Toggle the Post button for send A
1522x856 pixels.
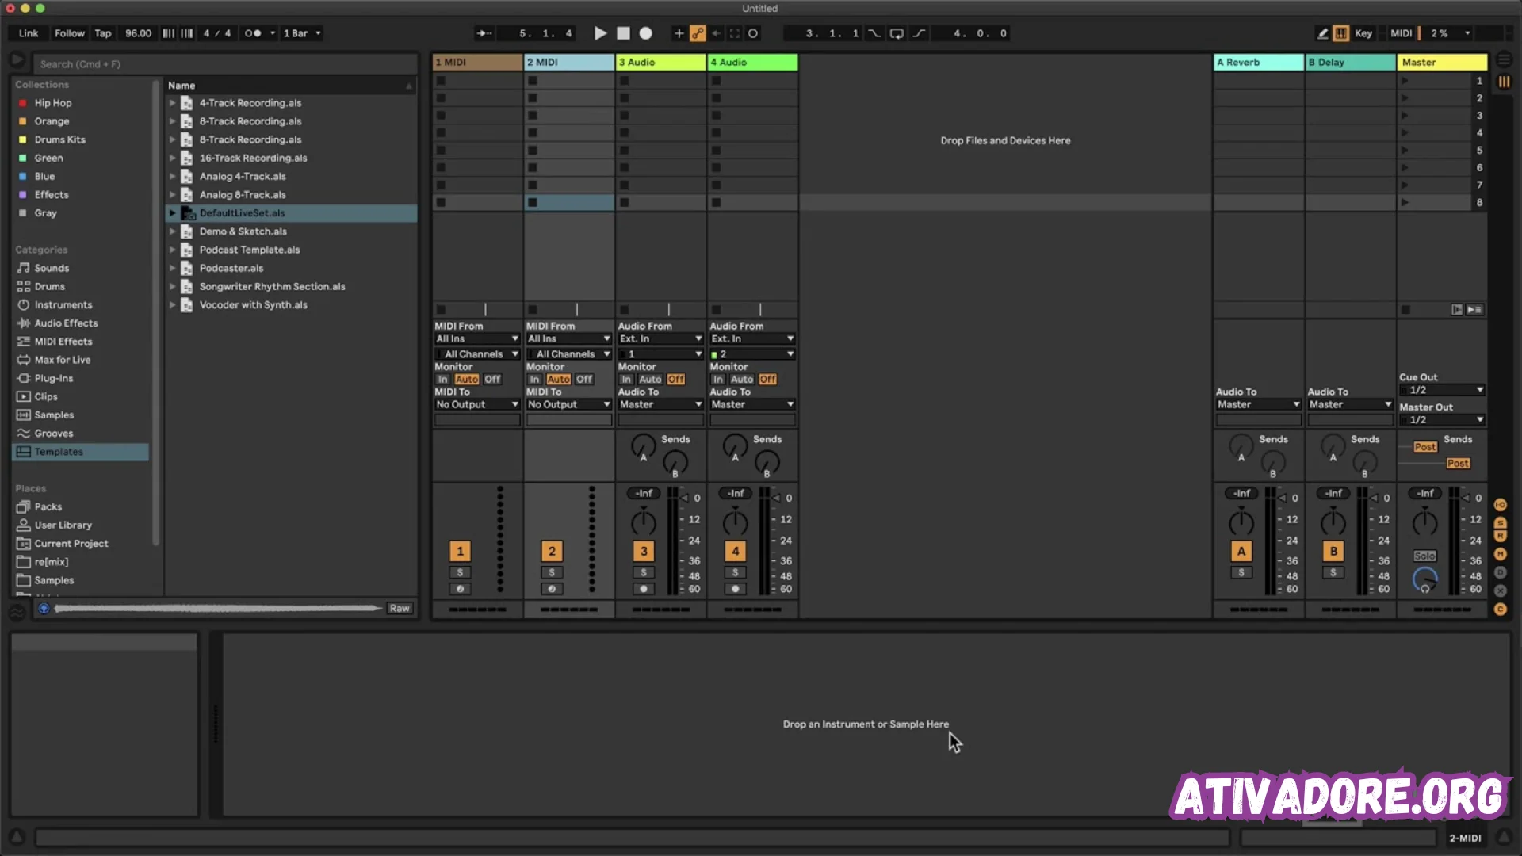click(1424, 447)
